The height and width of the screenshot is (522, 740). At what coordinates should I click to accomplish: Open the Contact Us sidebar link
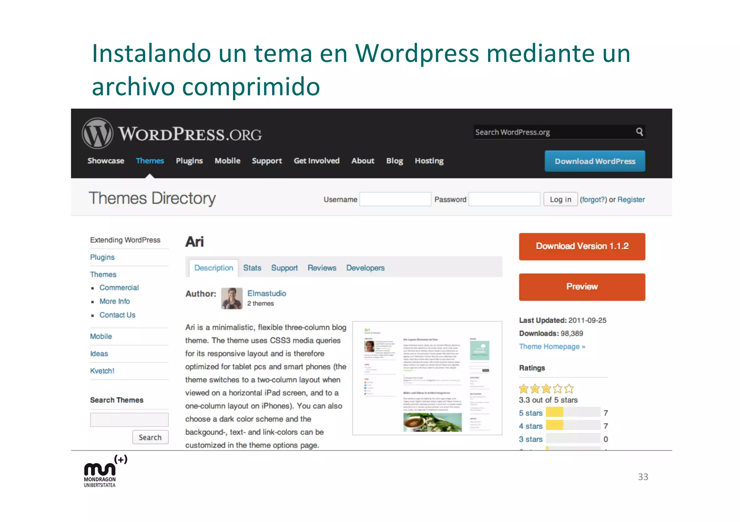coord(117,315)
